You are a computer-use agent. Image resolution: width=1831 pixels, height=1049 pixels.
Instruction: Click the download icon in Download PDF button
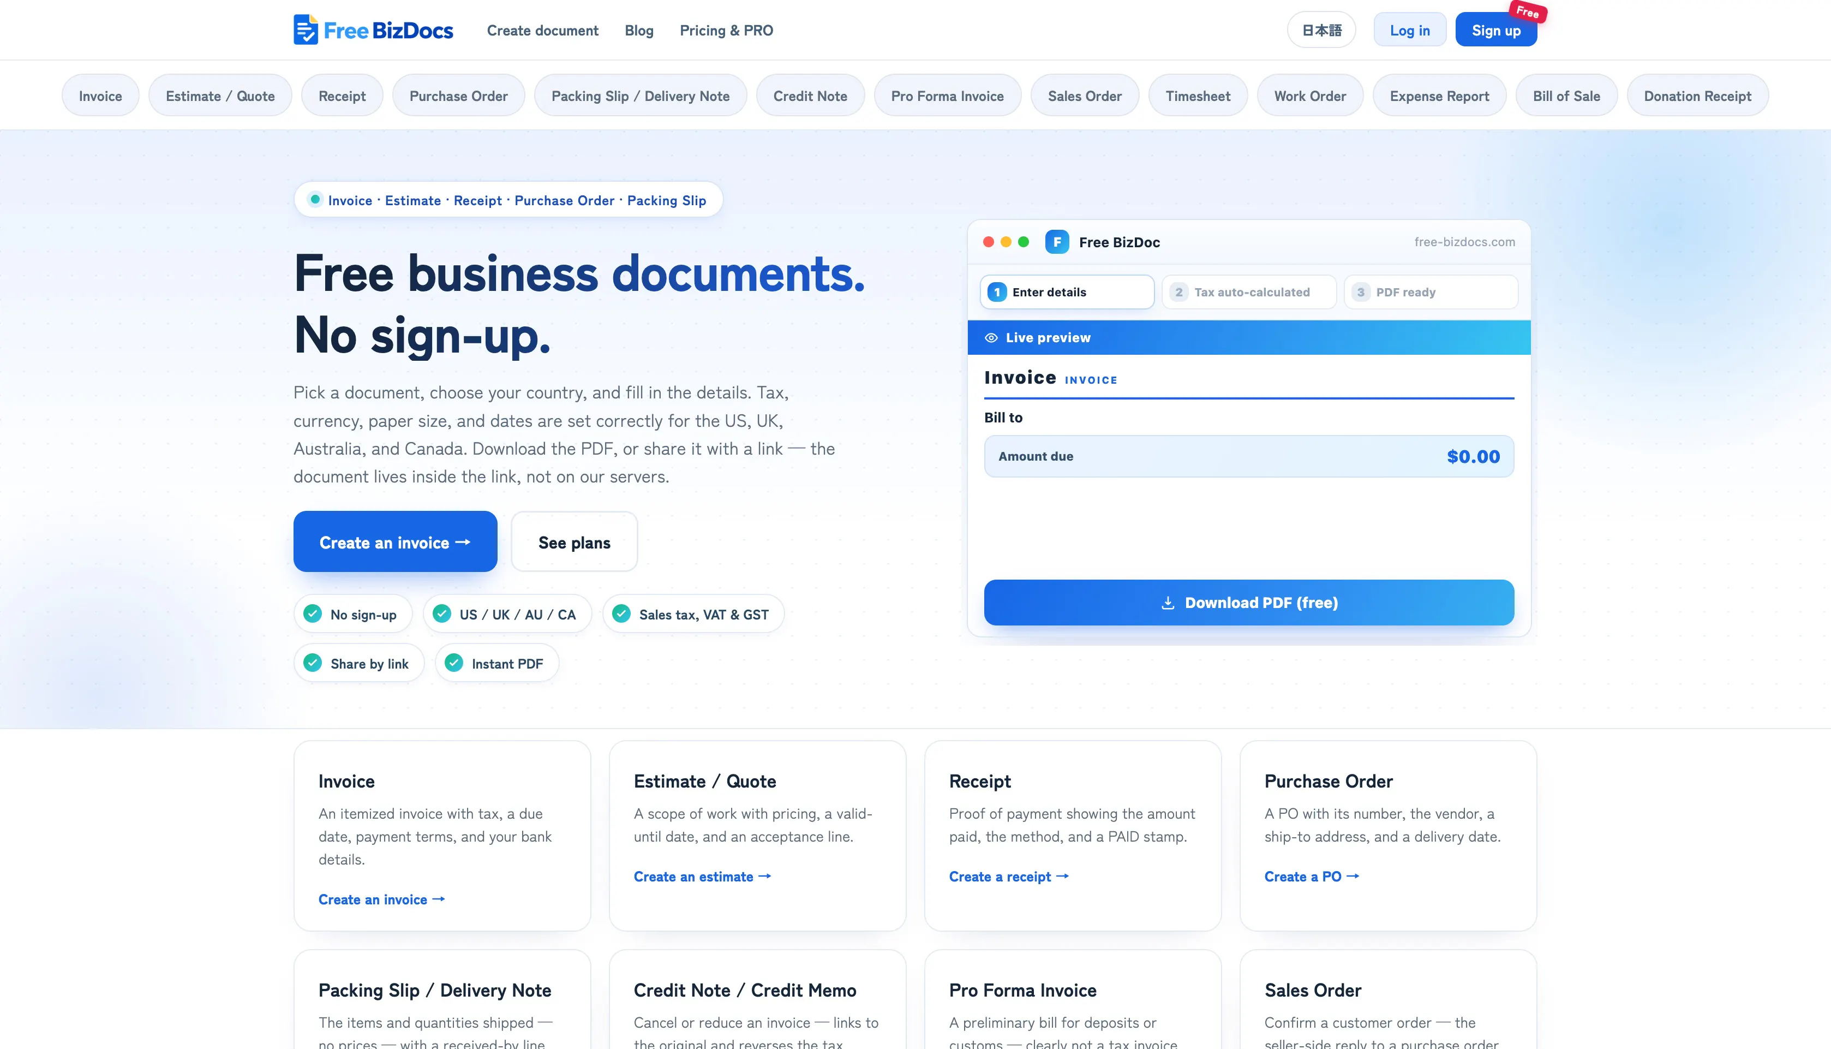(x=1168, y=603)
